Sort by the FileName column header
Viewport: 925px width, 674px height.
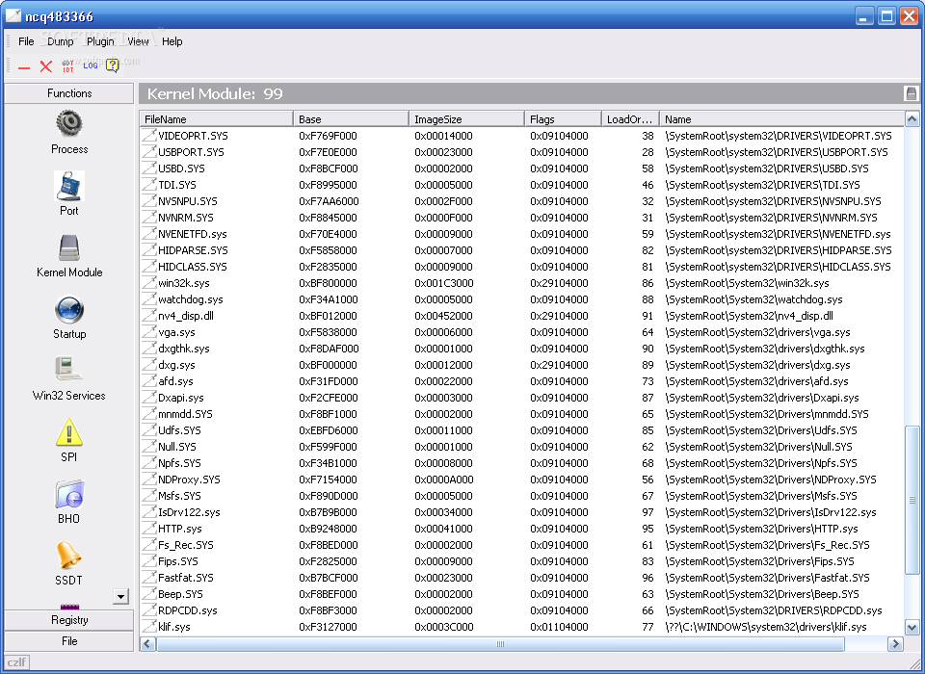tap(217, 119)
